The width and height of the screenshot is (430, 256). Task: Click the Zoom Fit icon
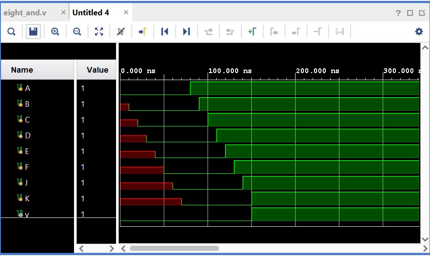(x=99, y=32)
